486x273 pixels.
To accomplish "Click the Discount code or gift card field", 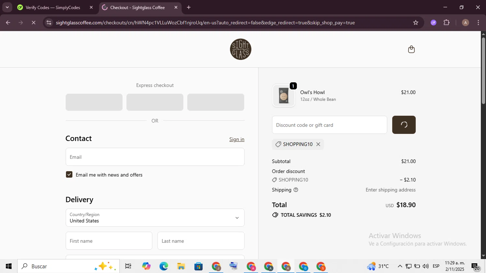I will 330,125.
